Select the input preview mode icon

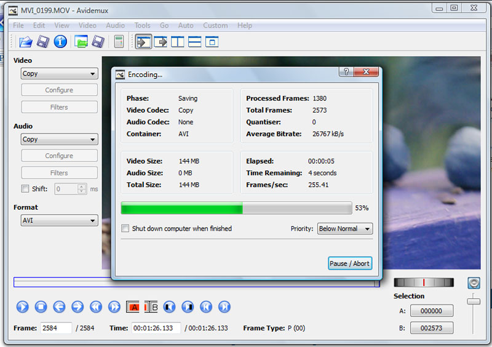point(143,41)
